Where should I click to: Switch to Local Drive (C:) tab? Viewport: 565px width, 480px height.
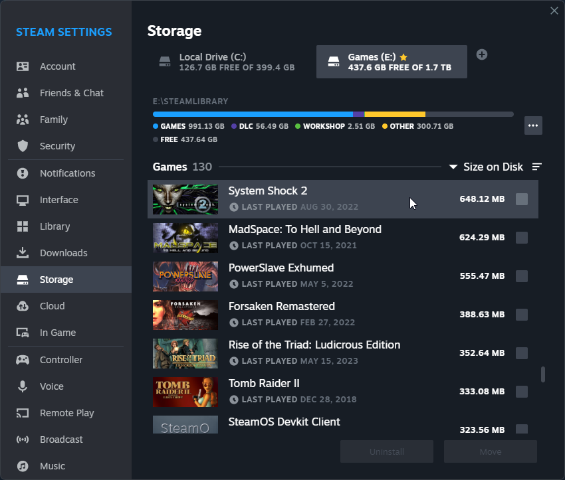(x=228, y=62)
